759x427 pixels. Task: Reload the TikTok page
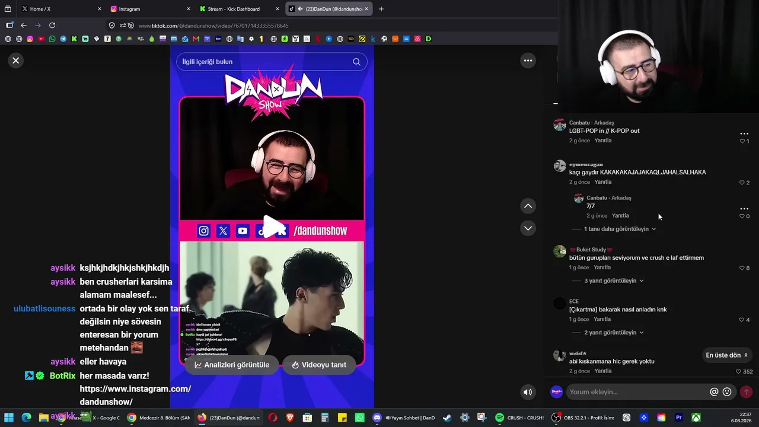(52, 26)
